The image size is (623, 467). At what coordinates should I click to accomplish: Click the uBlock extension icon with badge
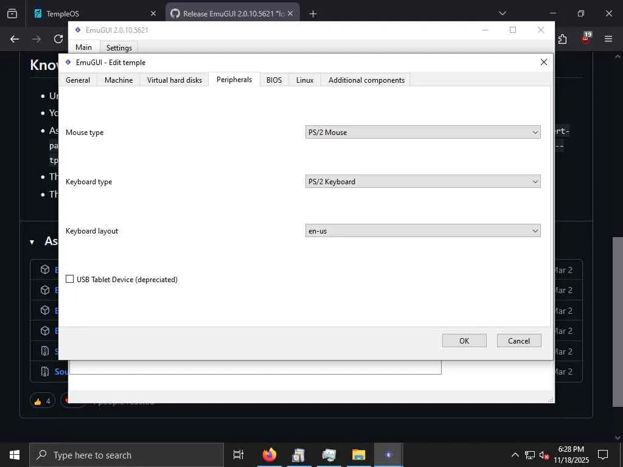click(x=586, y=38)
